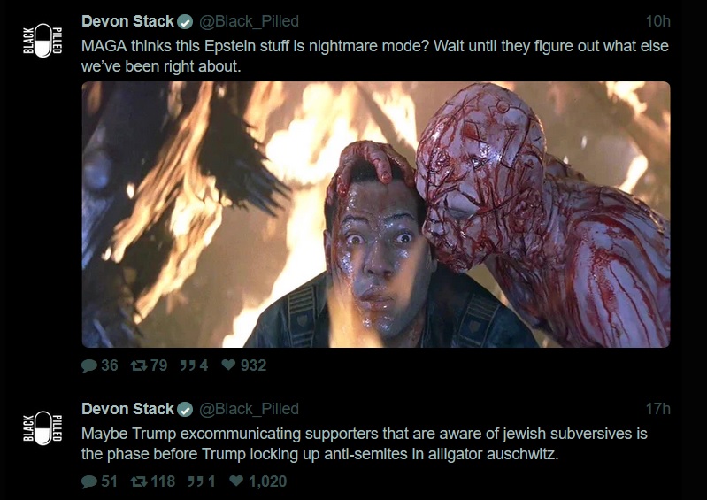Image resolution: width=707 pixels, height=500 pixels.
Task: Open the Black Pilled avatar on the first post
Action: click(x=42, y=42)
